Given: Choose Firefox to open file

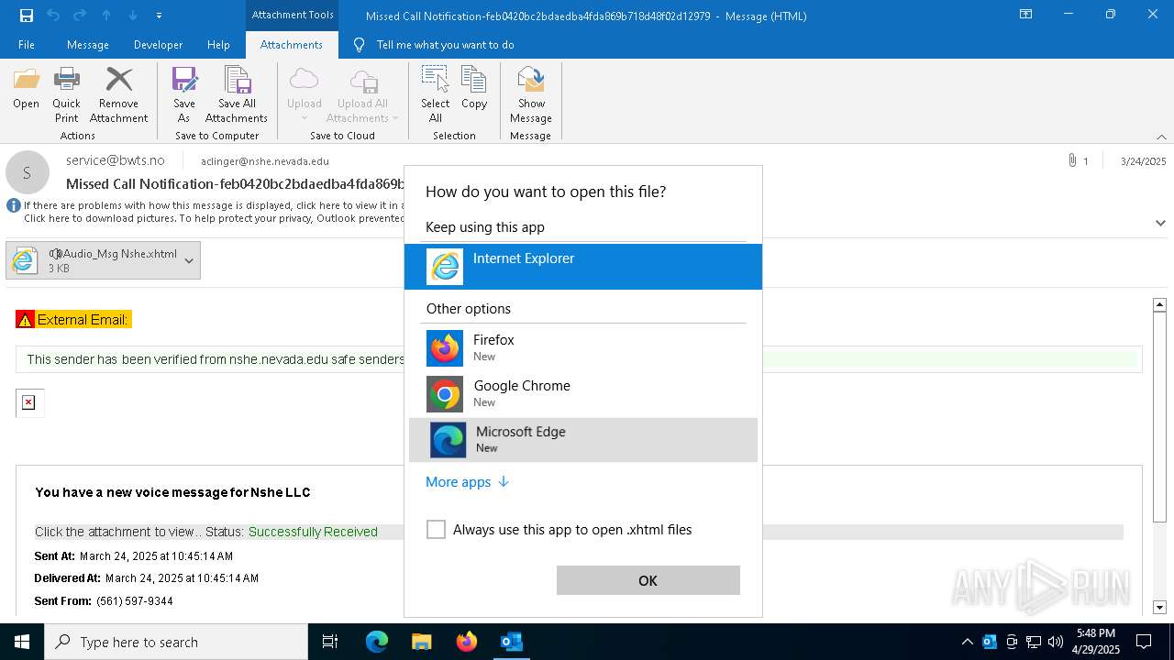Looking at the screenshot, I should pyautogui.click(x=583, y=348).
